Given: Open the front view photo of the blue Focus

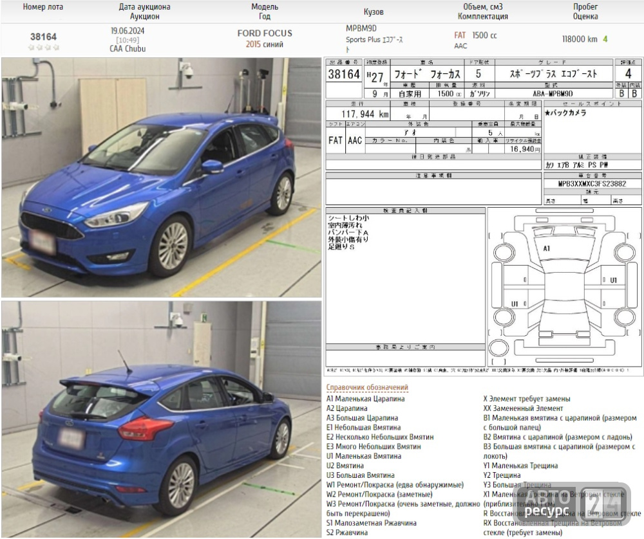Looking at the screenshot, I should (161, 178).
